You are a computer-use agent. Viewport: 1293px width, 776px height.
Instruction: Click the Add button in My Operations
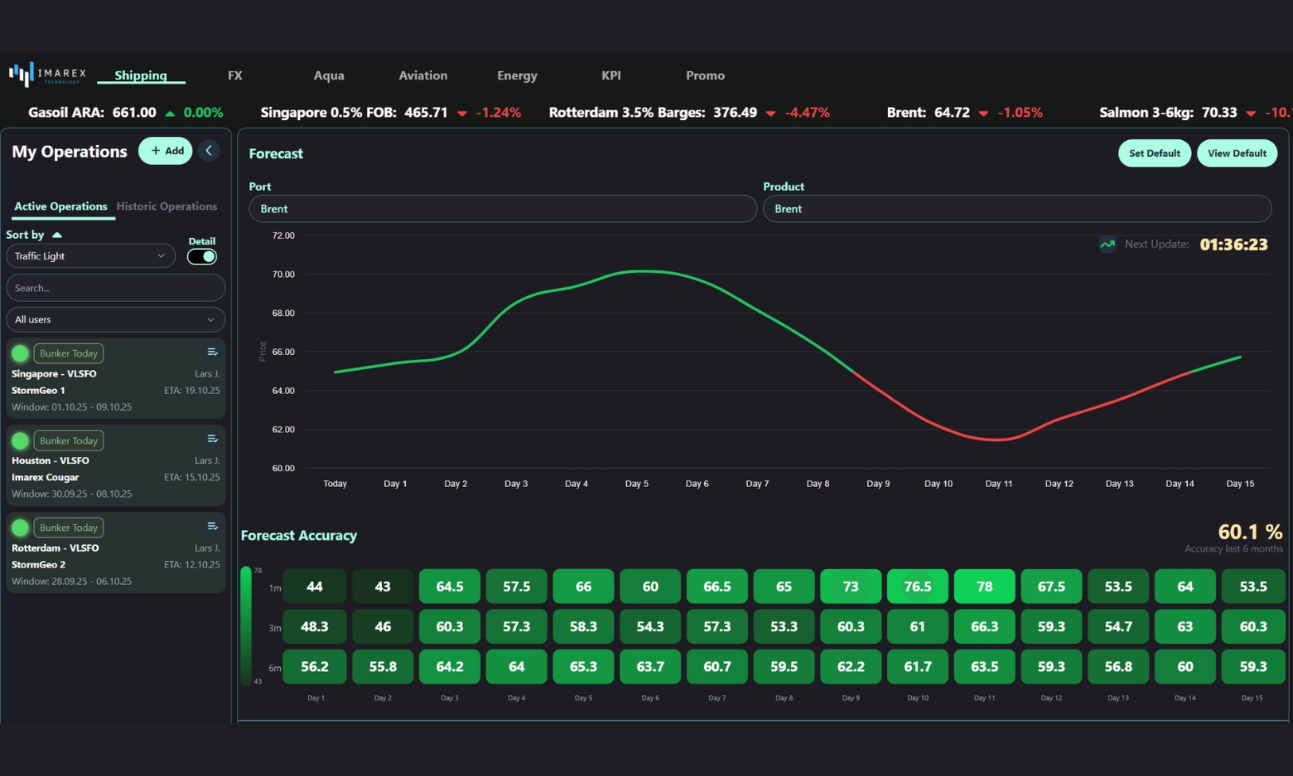click(165, 150)
